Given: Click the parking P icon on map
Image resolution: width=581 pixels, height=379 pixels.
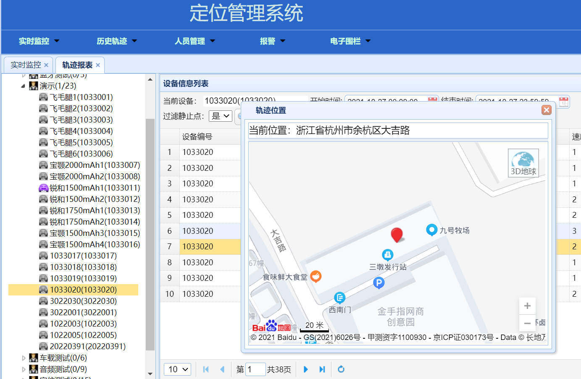Looking at the screenshot, I should point(379,283).
